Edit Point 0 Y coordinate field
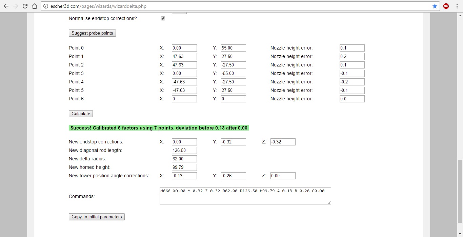Screen dimensions: 463x237 (234, 48)
